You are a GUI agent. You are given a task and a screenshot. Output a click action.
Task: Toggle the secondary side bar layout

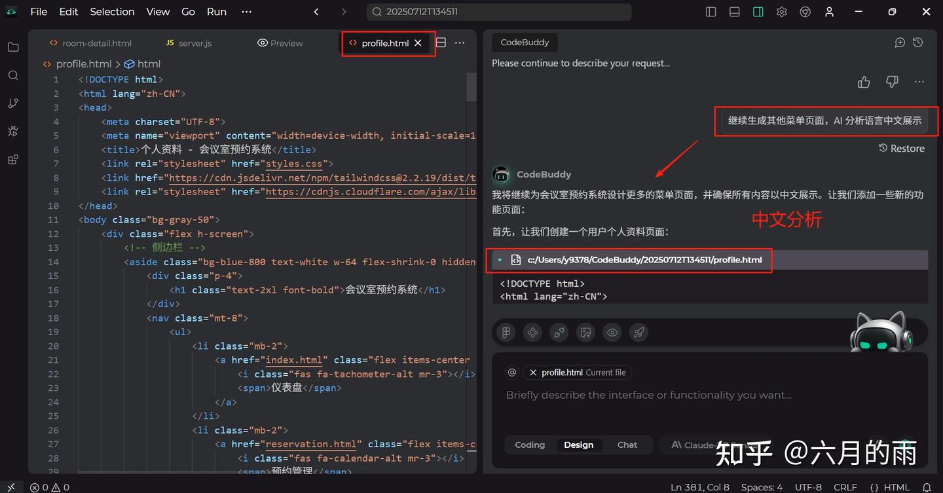click(758, 12)
